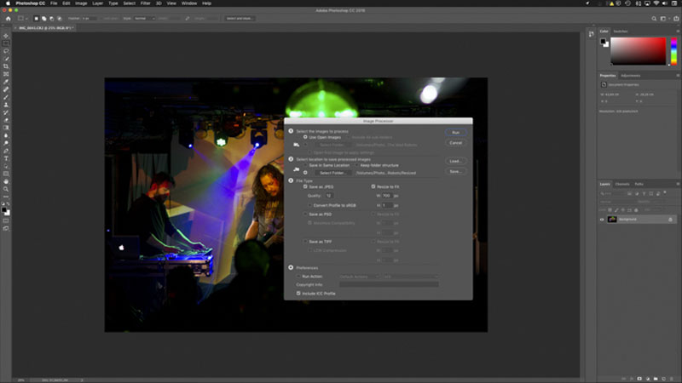
Task: Select the Move tool
Action: 6,36
